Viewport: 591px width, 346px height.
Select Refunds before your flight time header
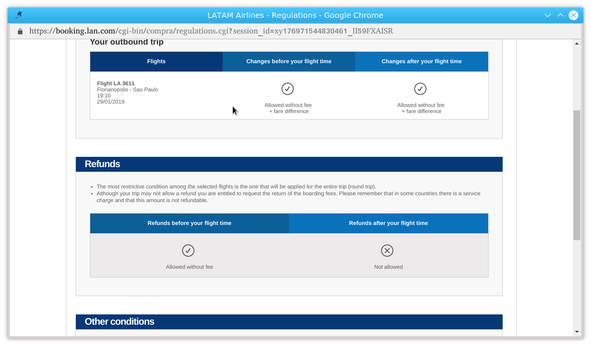click(x=190, y=223)
